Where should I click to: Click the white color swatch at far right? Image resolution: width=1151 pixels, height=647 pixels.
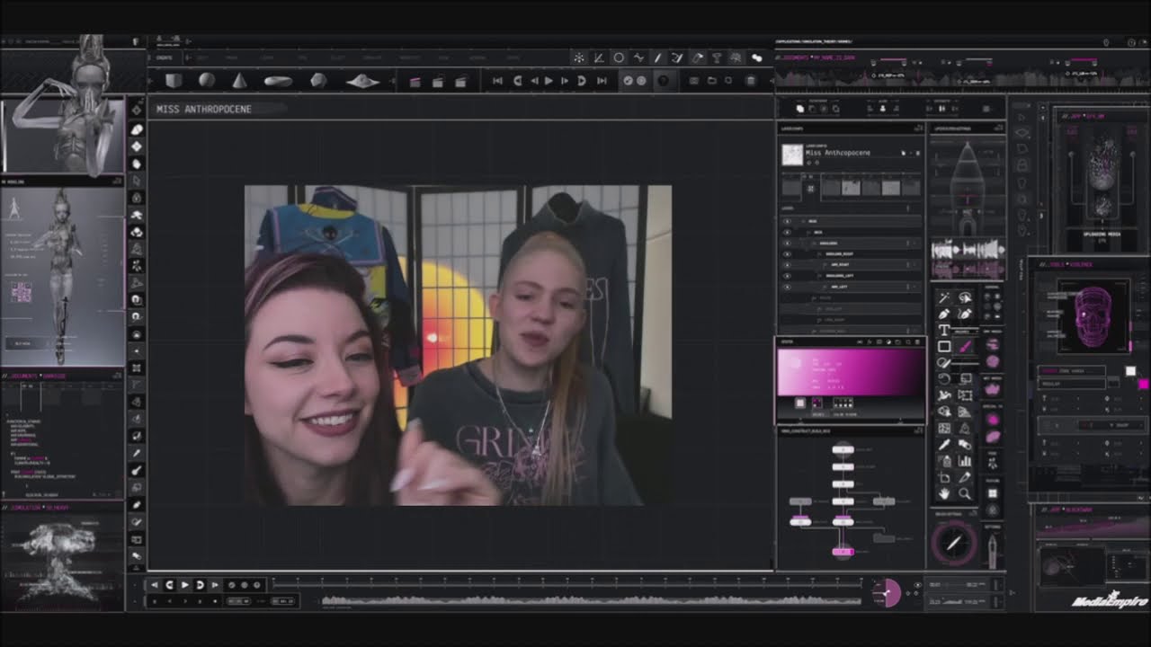[x=1130, y=372]
